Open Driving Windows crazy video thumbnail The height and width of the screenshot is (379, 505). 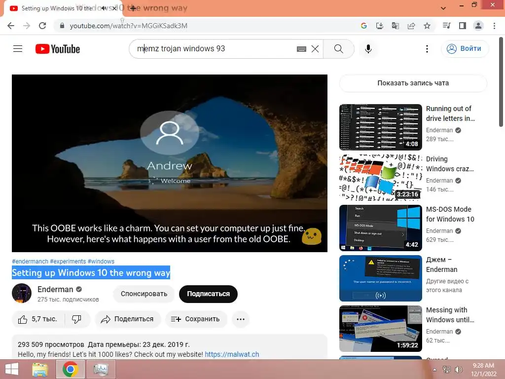380,178
